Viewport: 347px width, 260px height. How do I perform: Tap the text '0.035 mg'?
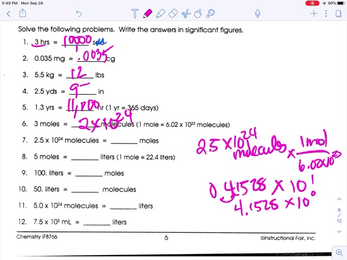49,58
